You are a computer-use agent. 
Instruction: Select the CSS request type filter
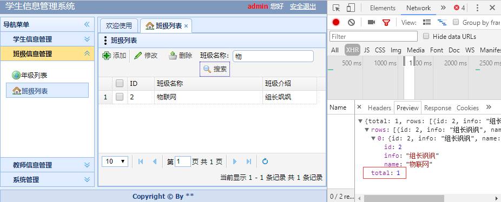380,50
